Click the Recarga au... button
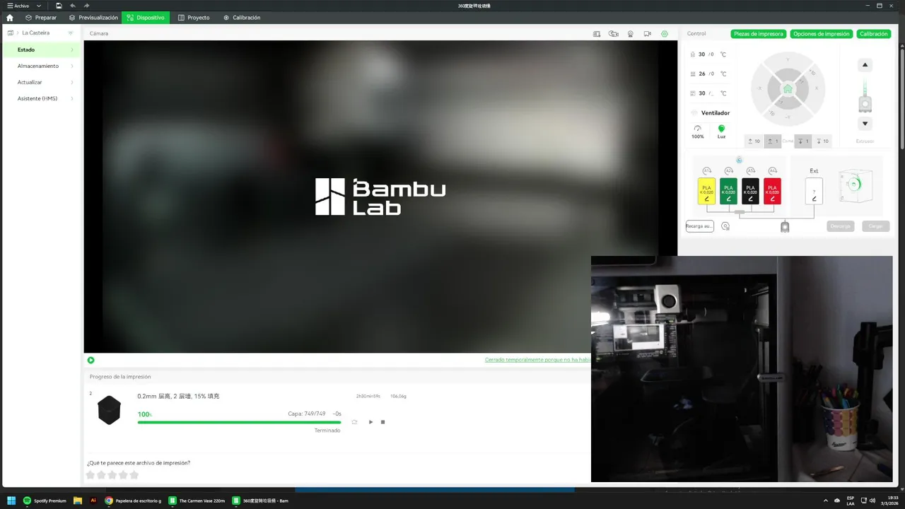The width and height of the screenshot is (905, 509). (699, 226)
